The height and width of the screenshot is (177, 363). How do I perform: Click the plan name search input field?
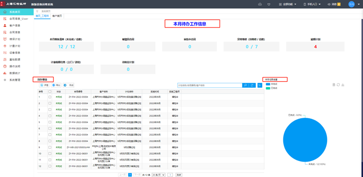(x=210, y=85)
